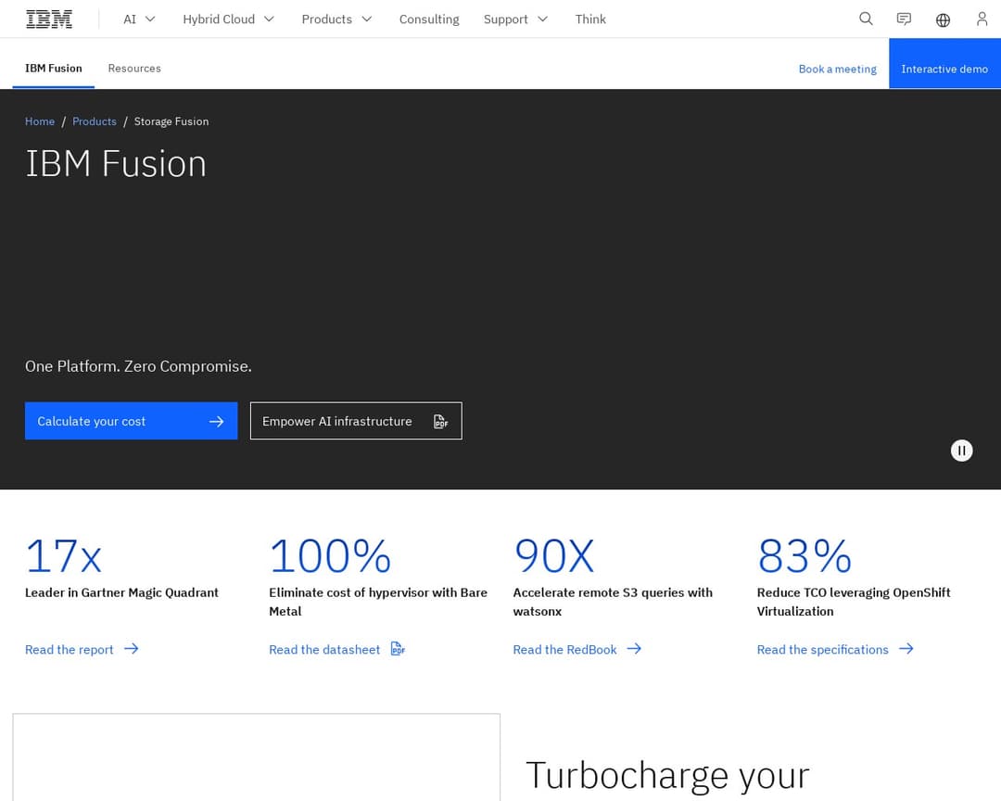1001x801 pixels.
Task: Launch the Interactive demo button
Action: click(944, 63)
